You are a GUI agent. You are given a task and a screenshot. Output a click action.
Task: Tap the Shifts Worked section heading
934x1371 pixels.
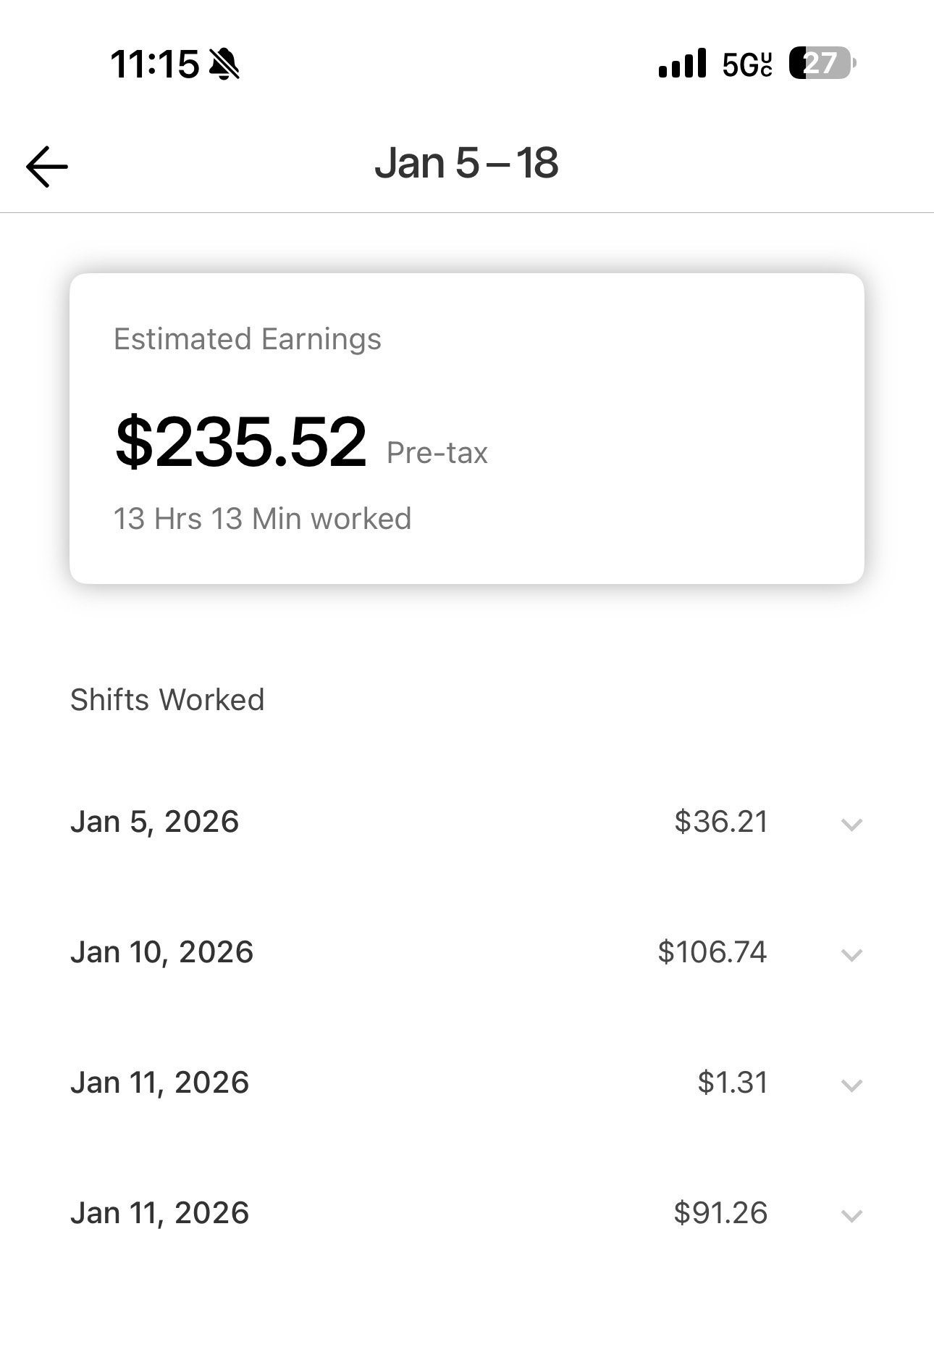point(167,700)
